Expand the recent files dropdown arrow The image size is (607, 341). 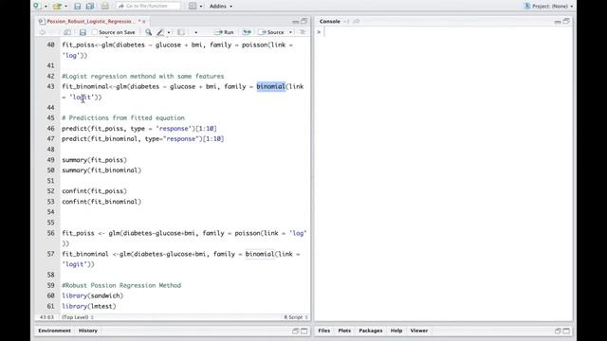65,7
